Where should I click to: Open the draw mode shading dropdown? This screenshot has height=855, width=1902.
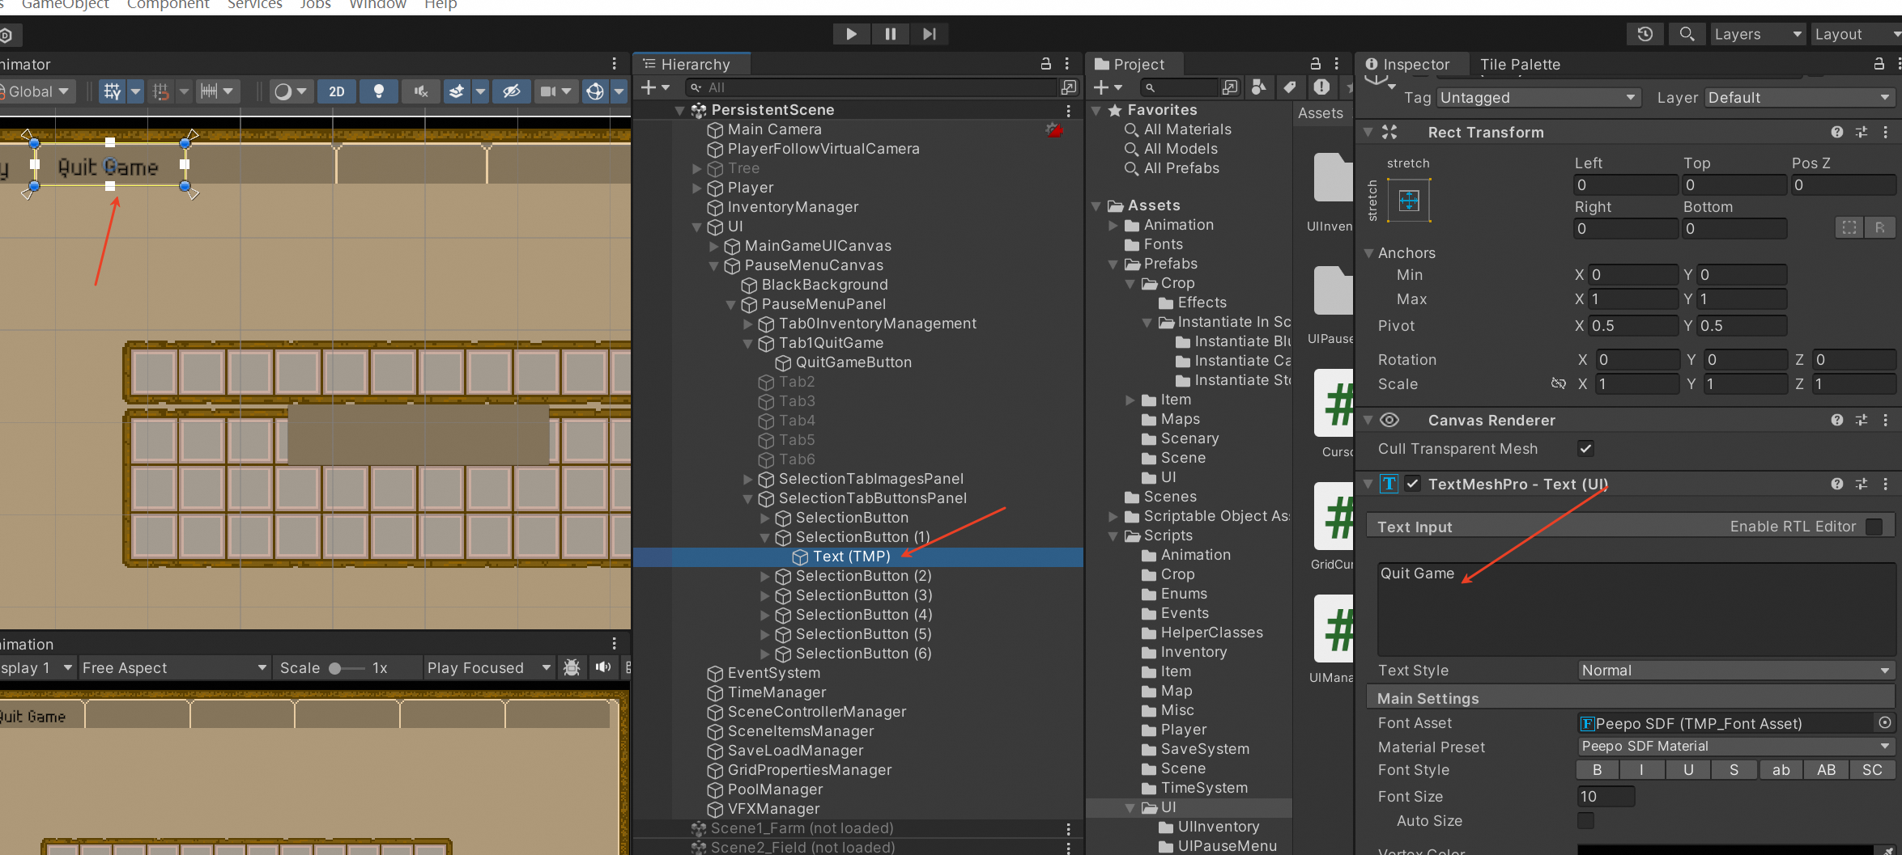click(291, 91)
